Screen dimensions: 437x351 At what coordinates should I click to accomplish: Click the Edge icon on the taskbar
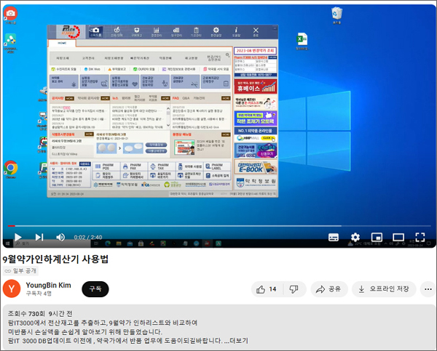pos(108,243)
